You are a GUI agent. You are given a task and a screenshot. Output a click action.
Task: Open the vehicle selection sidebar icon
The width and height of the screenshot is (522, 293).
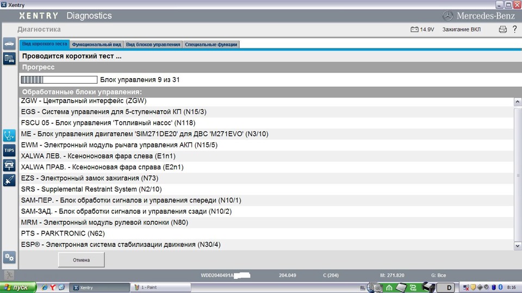point(9,44)
